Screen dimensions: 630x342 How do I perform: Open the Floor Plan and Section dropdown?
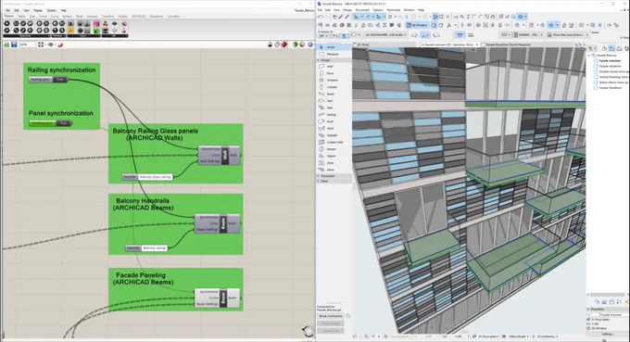coord(568,35)
